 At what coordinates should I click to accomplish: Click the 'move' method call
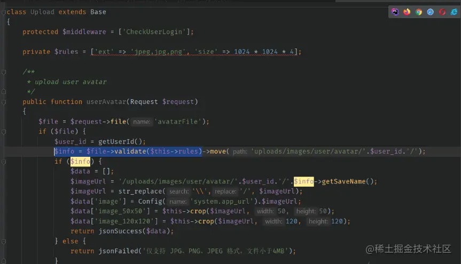[x=218, y=151]
